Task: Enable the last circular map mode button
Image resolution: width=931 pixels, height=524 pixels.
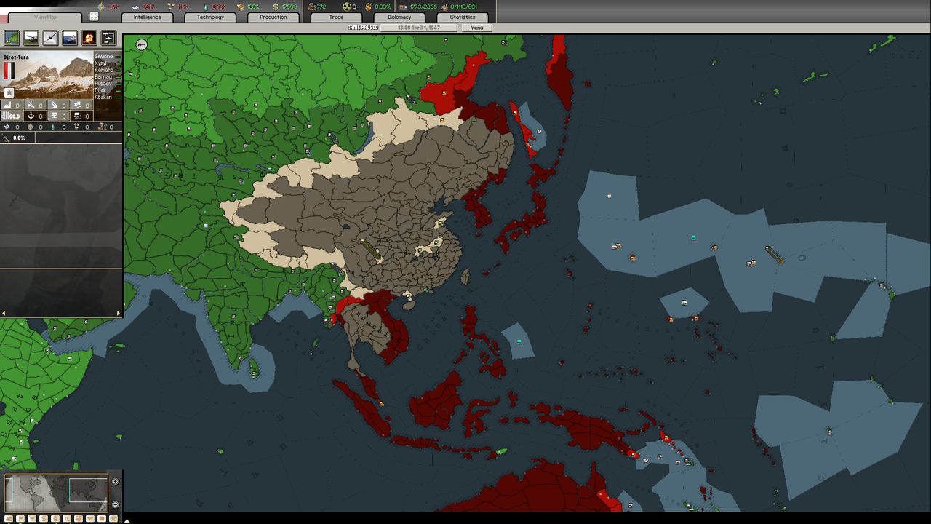Action: tap(113, 518)
